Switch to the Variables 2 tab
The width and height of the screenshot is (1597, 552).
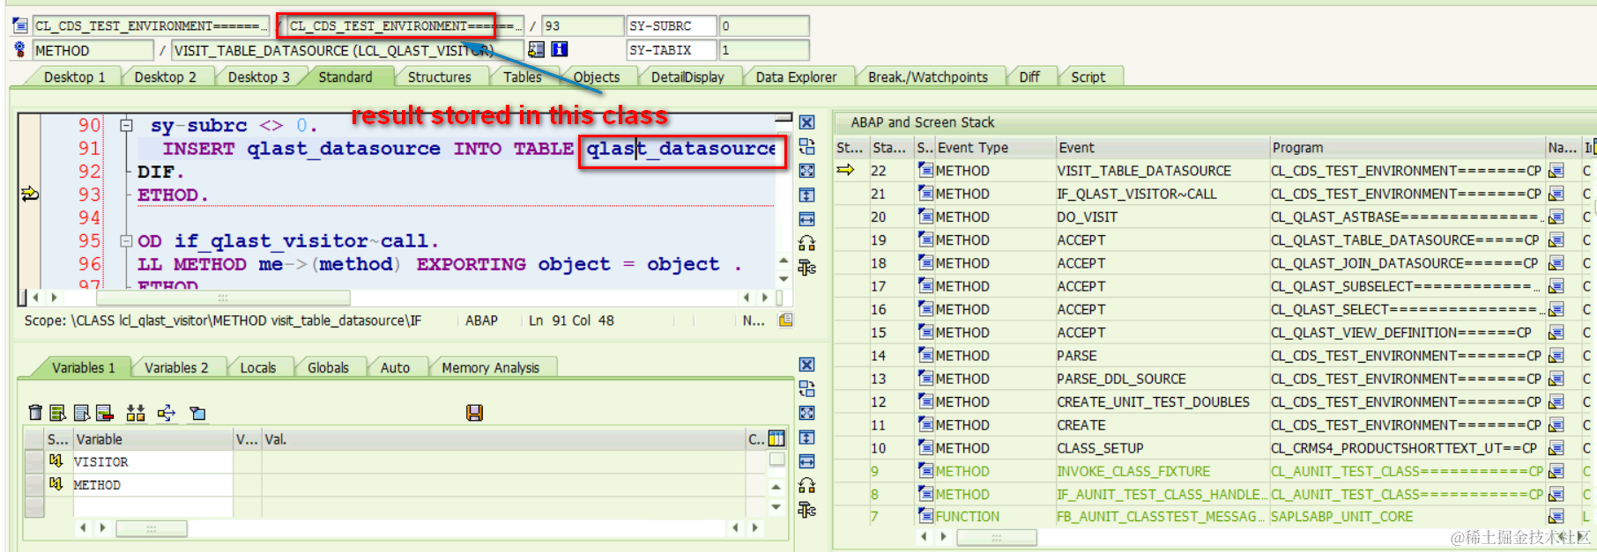[176, 367]
